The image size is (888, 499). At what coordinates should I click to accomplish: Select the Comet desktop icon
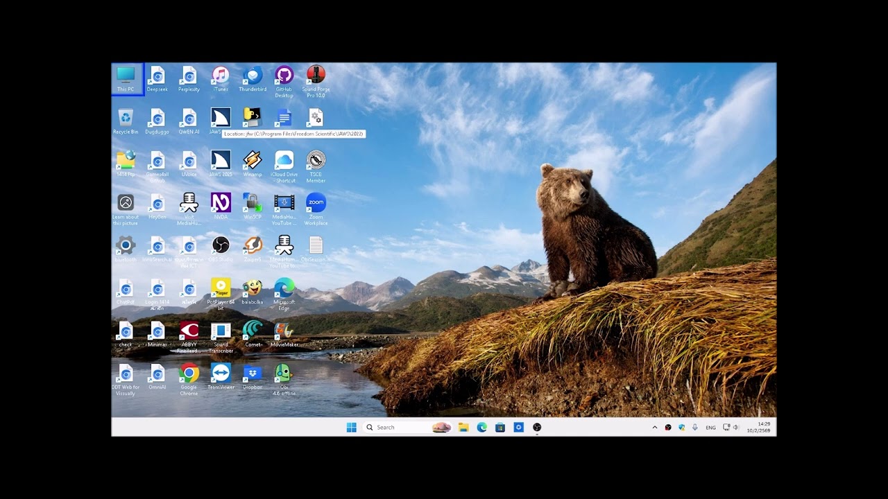coord(253,333)
